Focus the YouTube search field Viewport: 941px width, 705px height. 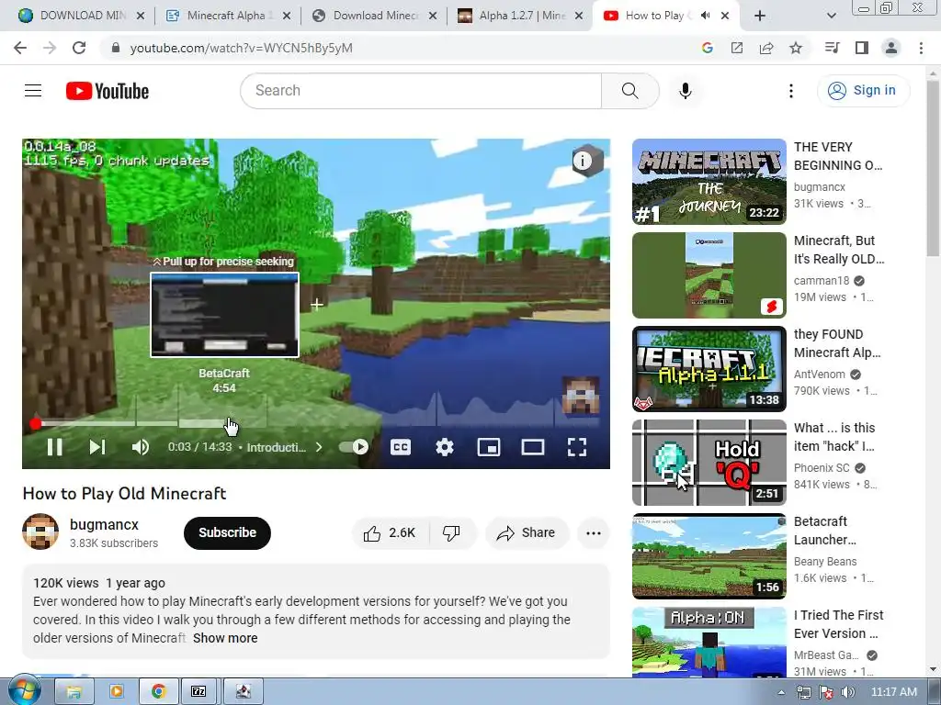[x=421, y=91]
